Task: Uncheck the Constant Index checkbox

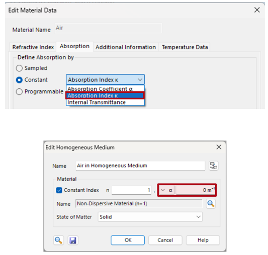Action: pyautogui.click(x=59, y=190)
